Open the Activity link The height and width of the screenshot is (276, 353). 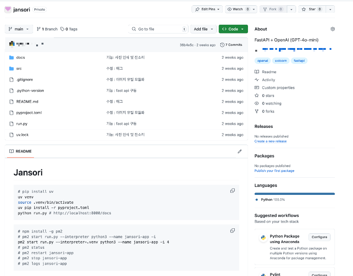[x=268, y=80]
